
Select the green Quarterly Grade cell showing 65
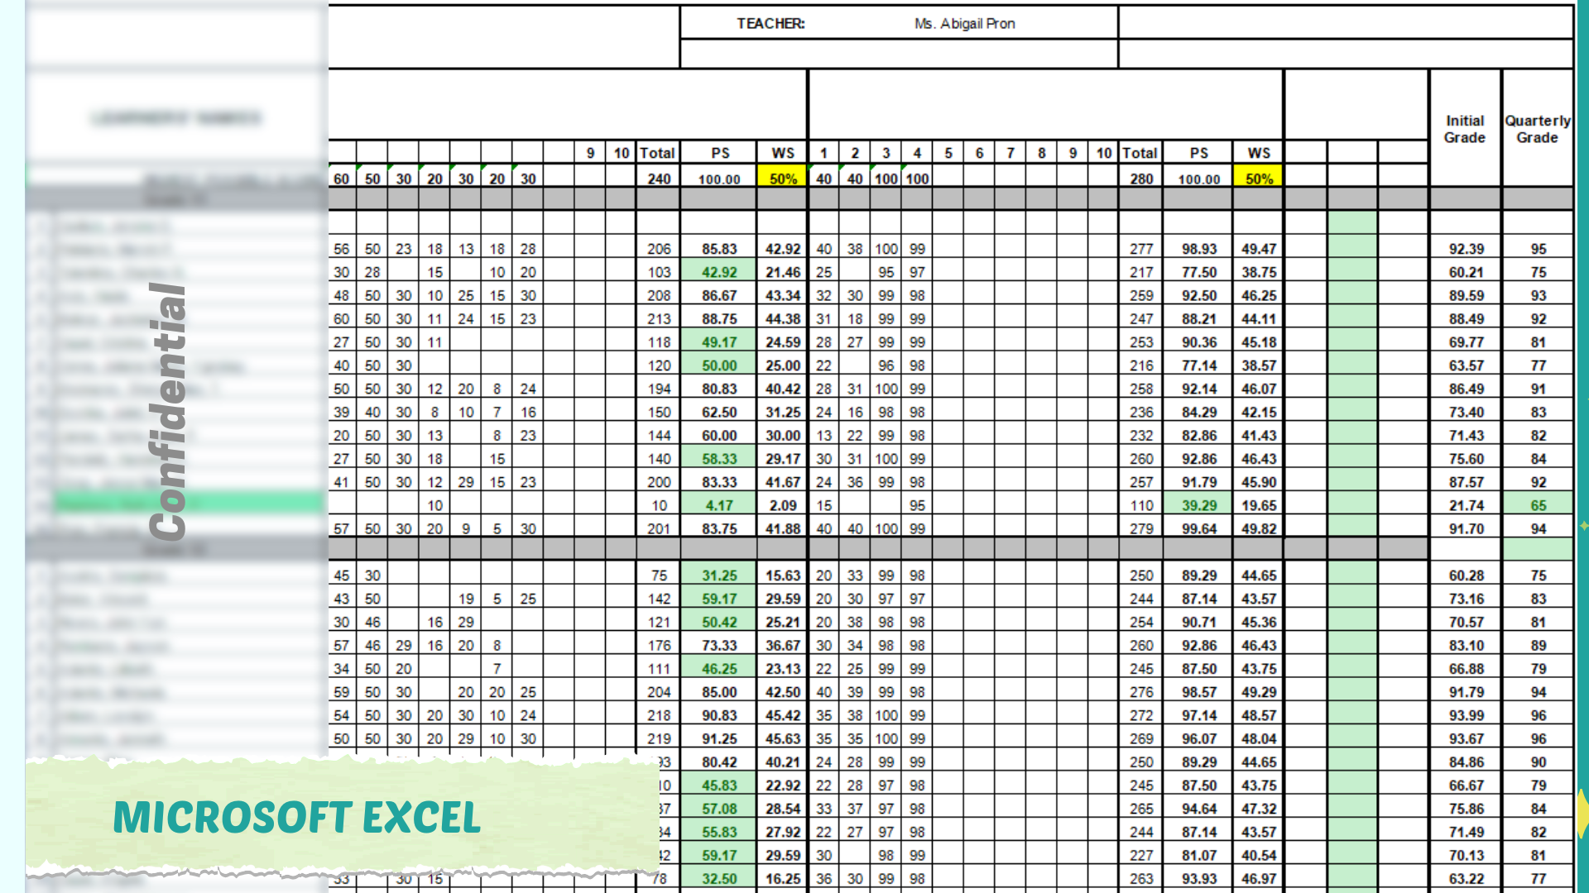coord(1538,505)
